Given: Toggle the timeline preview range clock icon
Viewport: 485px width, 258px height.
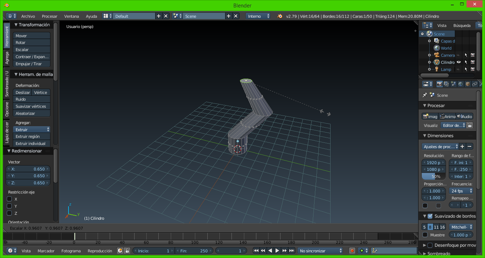Looking at the screenshot, I should [120, 251].
